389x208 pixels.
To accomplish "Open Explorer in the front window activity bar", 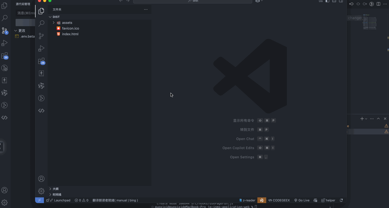I will pyautogui.click(x=41, y=11).
